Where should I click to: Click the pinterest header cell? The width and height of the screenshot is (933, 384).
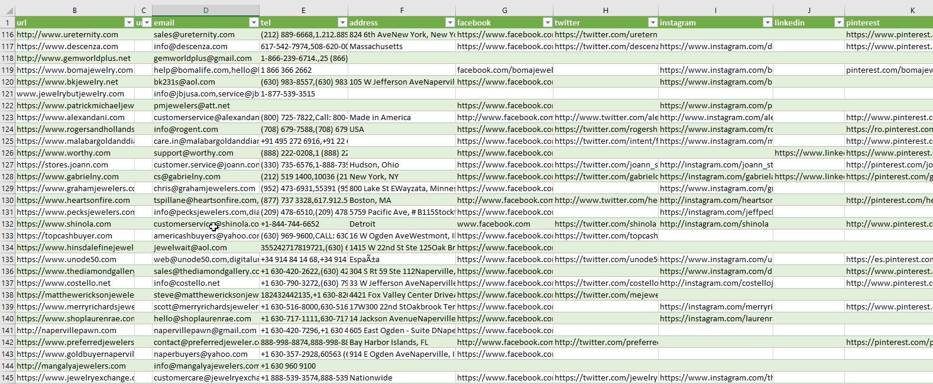tap(889, 22)
